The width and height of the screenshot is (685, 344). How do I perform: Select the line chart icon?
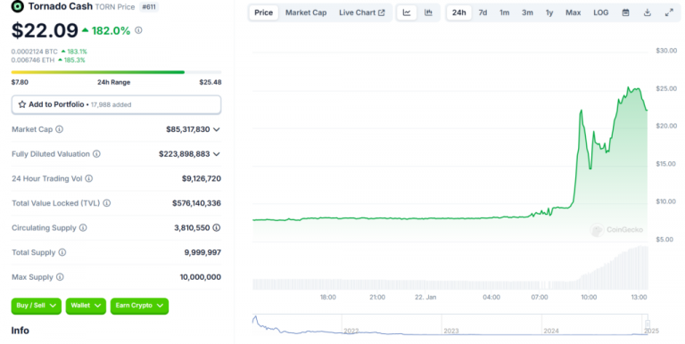[x=407, y=12]
